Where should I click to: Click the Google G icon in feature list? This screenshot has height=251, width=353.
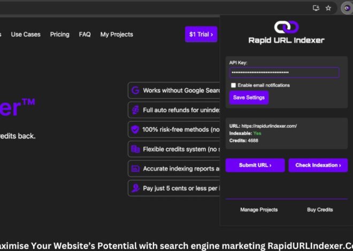[x=135, y=90]
